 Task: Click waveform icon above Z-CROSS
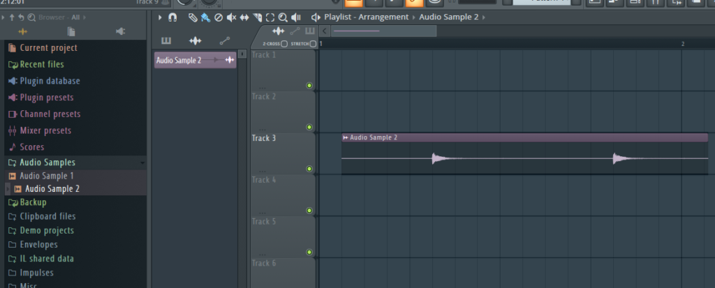pos(278,31)
